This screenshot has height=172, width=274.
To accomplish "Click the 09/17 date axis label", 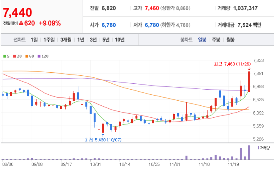I will pyautogui.click(x=66, y=164).
